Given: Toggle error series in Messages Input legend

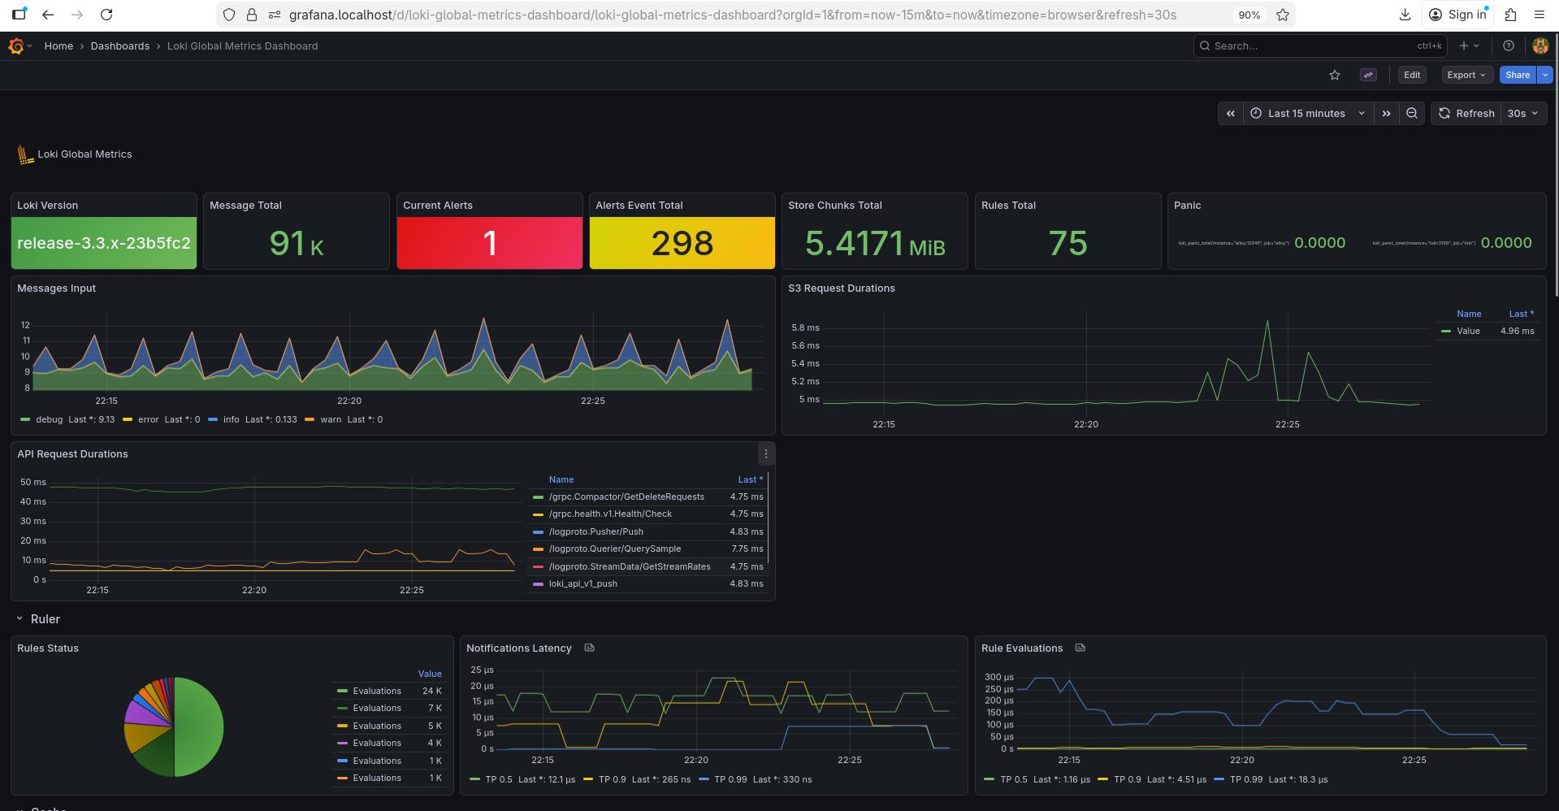Looking at the screenshot, I should (148, 420).
